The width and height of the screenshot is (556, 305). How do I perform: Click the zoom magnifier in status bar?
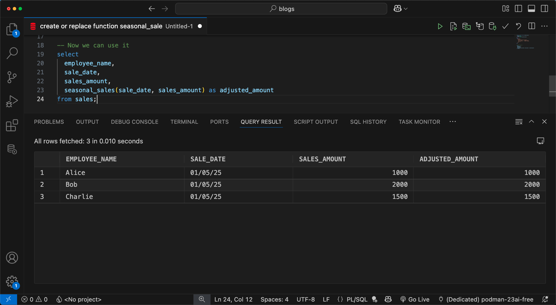pos(202,299)
